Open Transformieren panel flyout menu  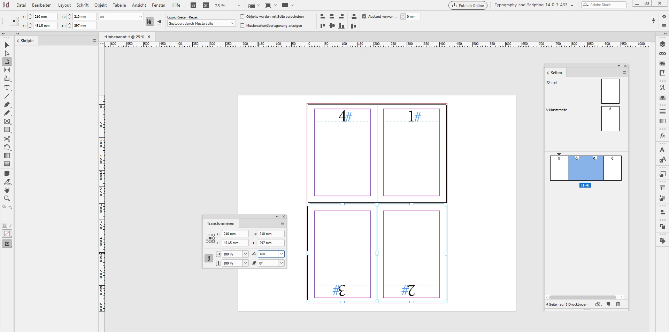283,223
